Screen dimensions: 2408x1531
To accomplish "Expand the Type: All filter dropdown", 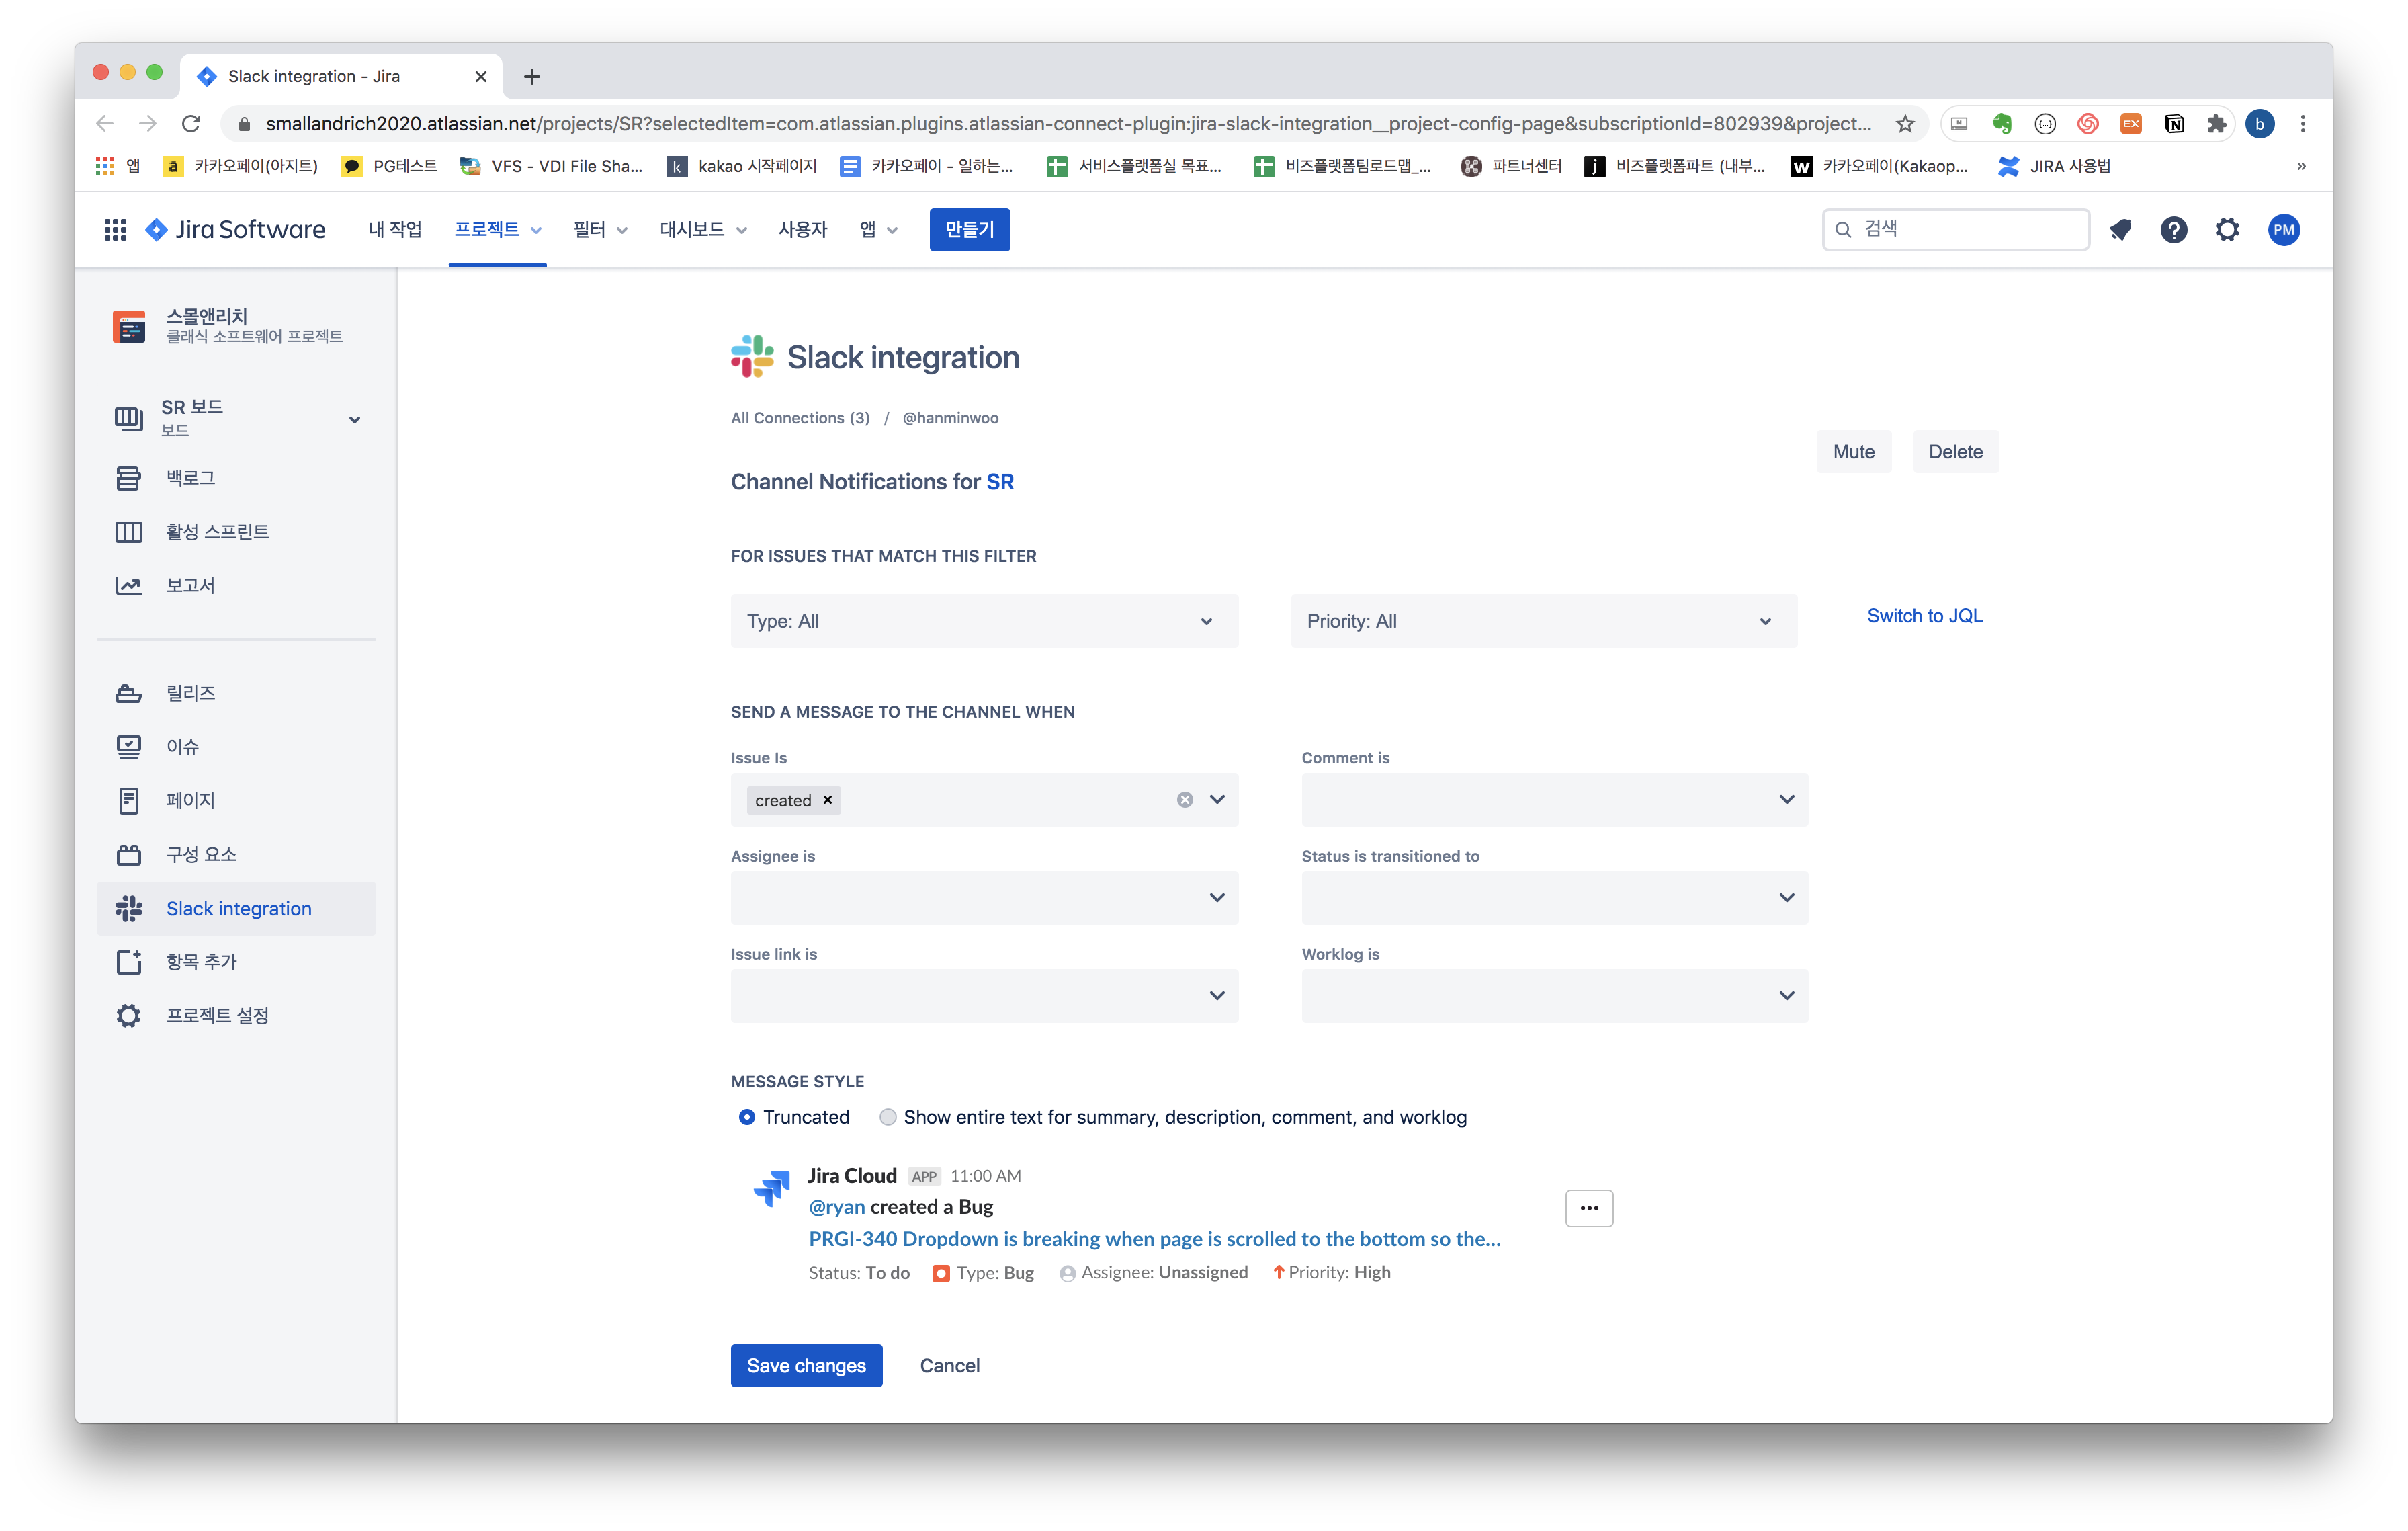I will click(984, 621).
